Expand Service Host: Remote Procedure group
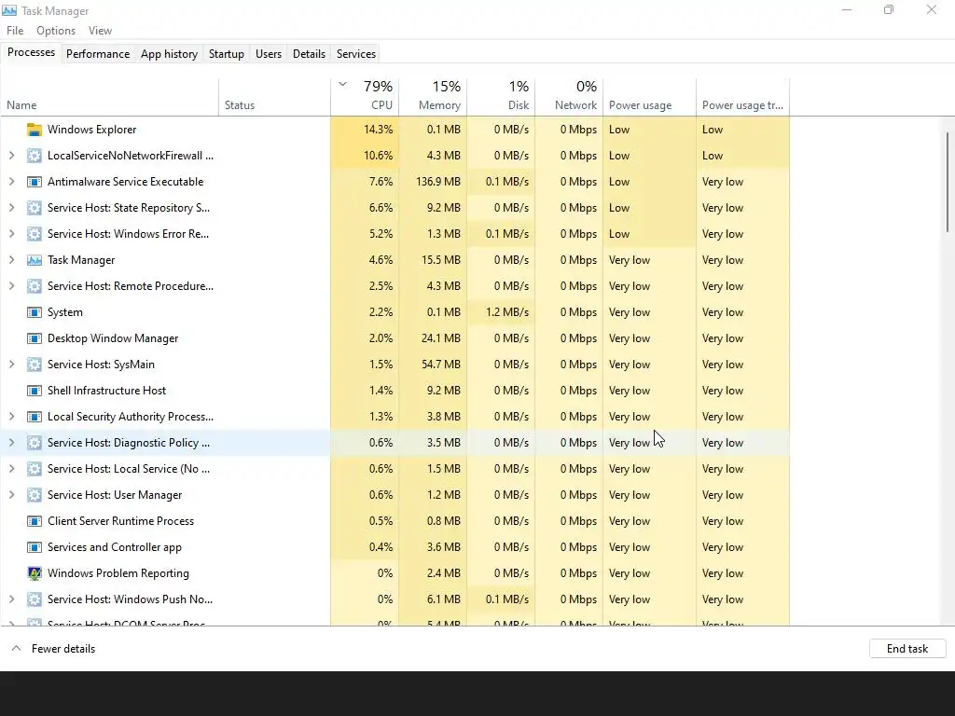This screenshot has height=716, width=955. 11,286
